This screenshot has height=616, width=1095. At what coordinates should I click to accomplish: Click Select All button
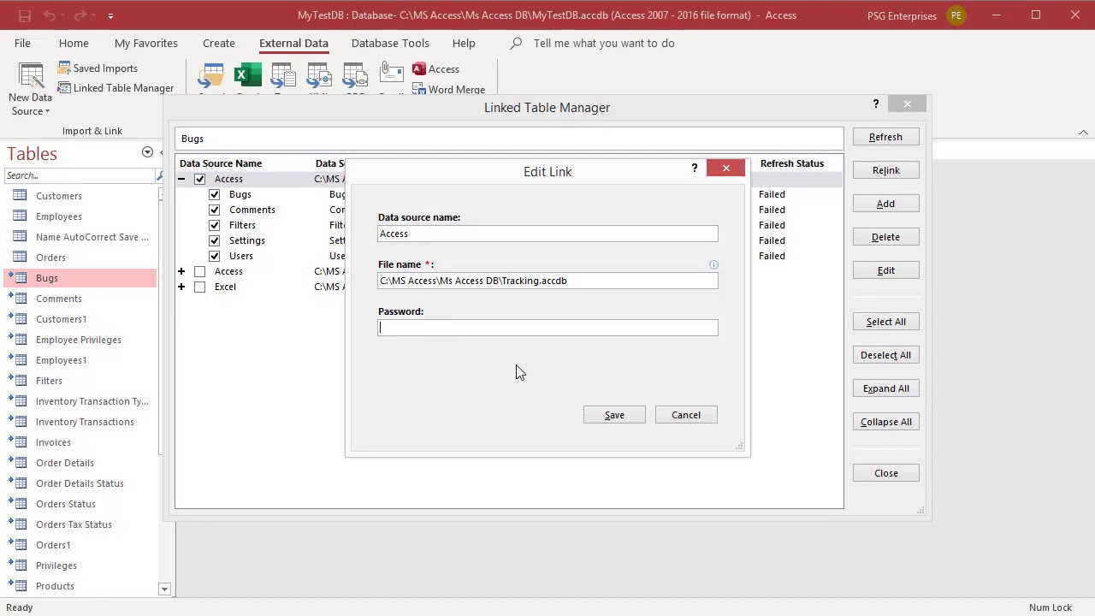[x=885, y=322]
